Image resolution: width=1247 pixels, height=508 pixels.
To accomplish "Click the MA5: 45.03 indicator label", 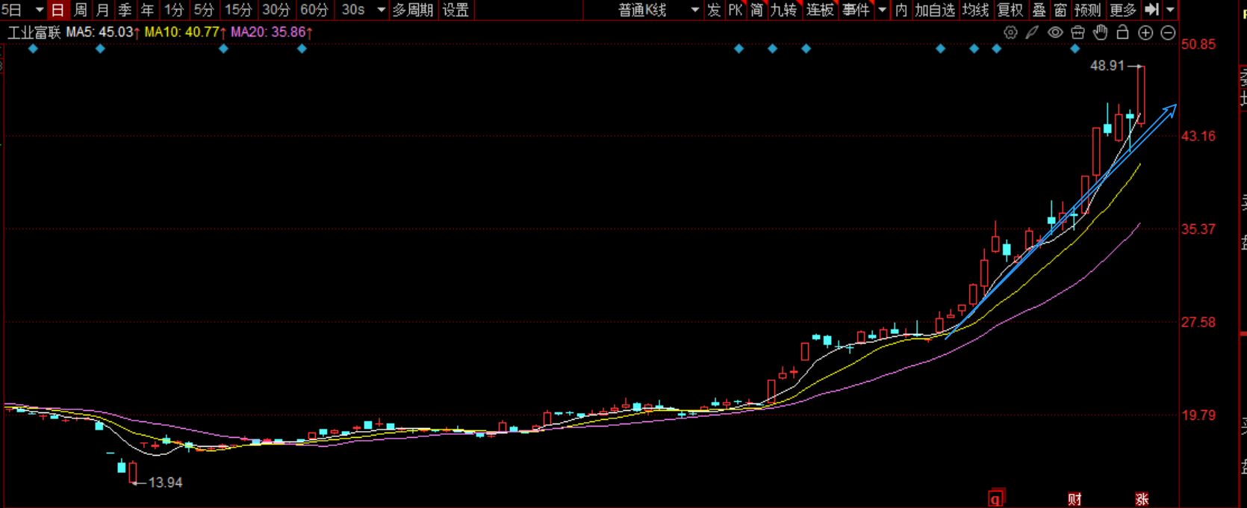I will (103, 32).
